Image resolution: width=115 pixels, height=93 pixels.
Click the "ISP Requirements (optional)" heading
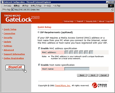tap(56, 32)
